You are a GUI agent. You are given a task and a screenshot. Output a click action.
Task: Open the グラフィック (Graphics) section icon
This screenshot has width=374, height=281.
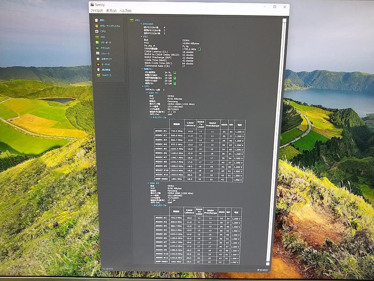coord(98,48)
